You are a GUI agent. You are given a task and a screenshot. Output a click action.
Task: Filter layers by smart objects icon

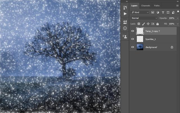pos(173,12)
